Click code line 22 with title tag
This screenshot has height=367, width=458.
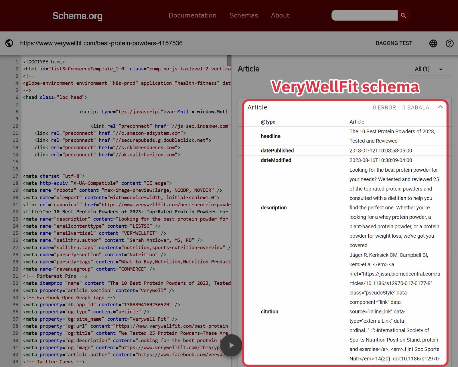click(125, 212)
